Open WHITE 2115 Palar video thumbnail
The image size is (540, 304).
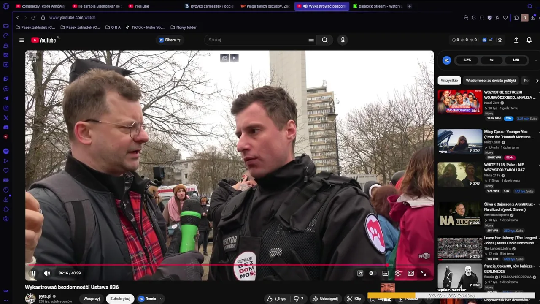tap(460, 174)
